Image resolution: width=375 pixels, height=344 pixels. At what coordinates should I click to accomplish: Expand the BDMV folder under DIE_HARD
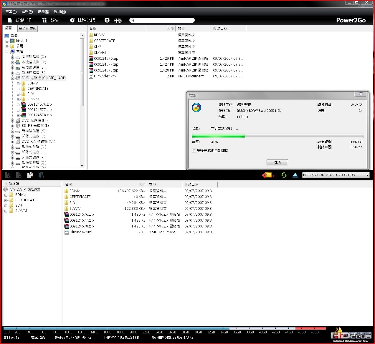(x=18, y=83)
